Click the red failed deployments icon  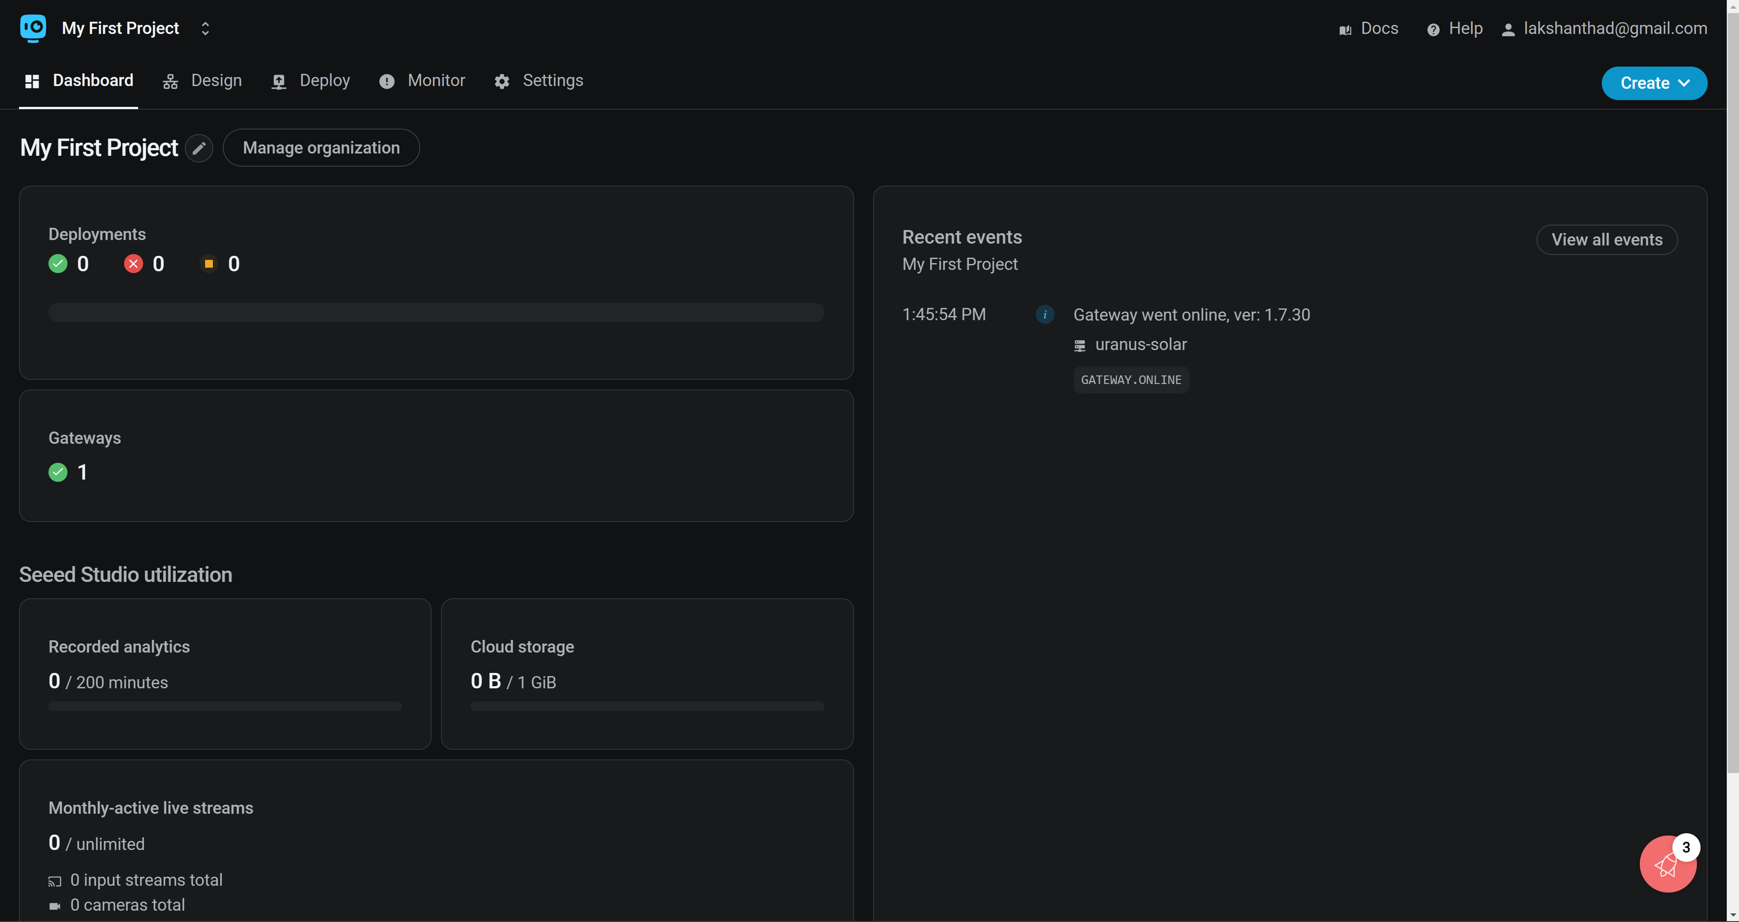click(x=134, y=264)
